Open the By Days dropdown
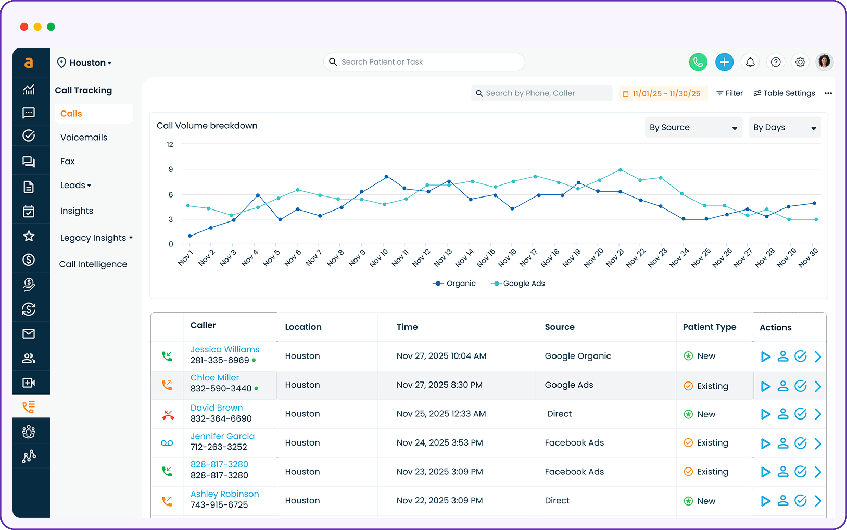The height and width of the screenshot is (530, 847). click(x=785, y=127)
